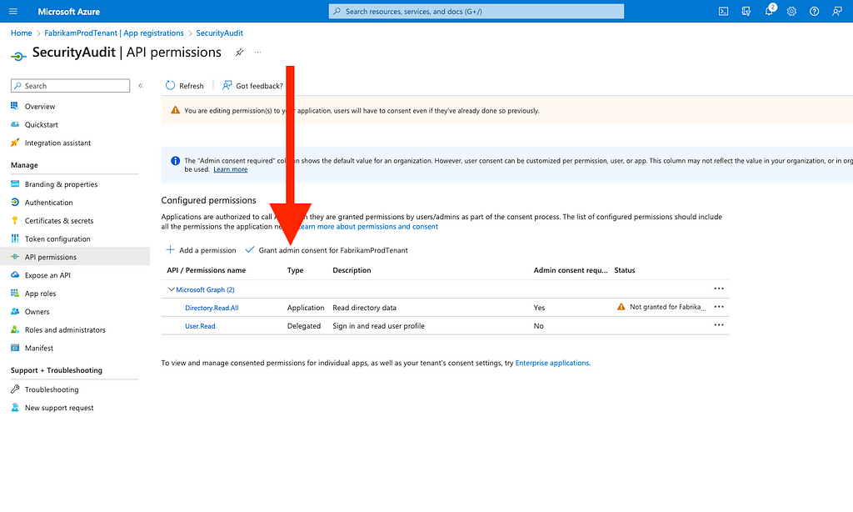Focus the left menu Search field
This screenshot has height=512, width=853.
coord(70,86)
